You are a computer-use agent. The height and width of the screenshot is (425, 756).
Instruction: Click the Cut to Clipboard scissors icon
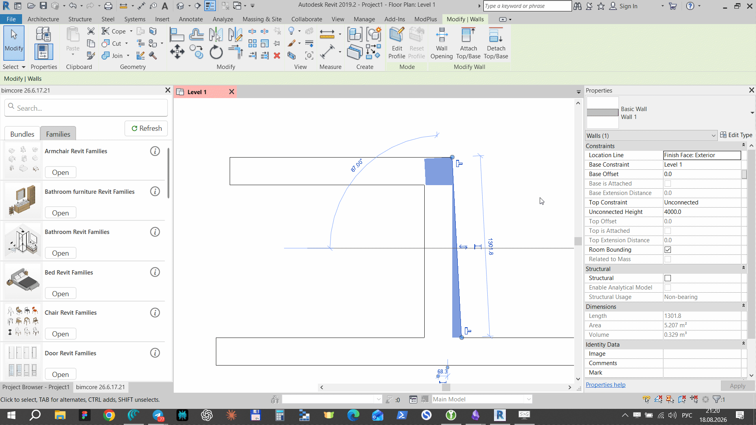[91, 31]
